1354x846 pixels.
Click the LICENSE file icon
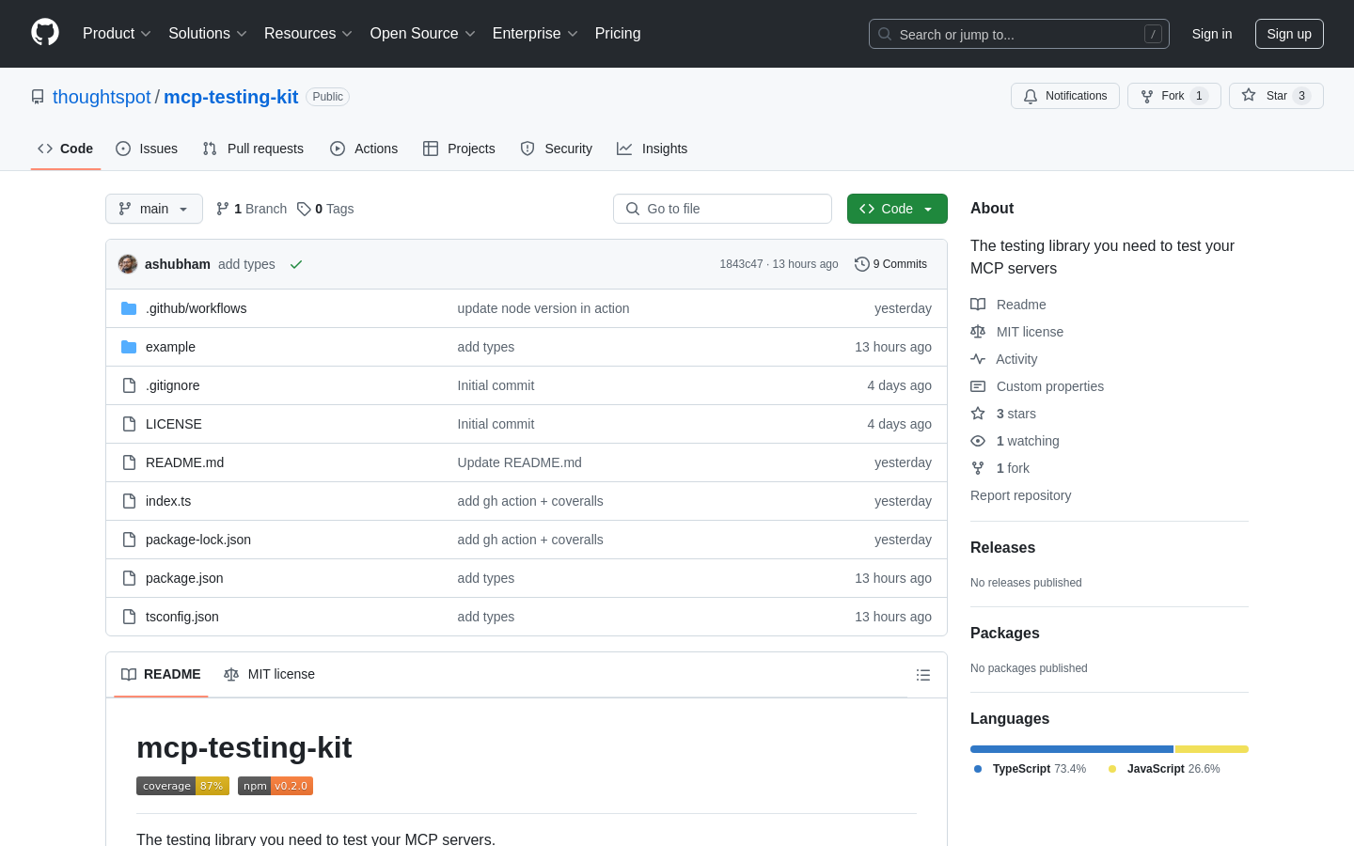click(x=129, y=424)
